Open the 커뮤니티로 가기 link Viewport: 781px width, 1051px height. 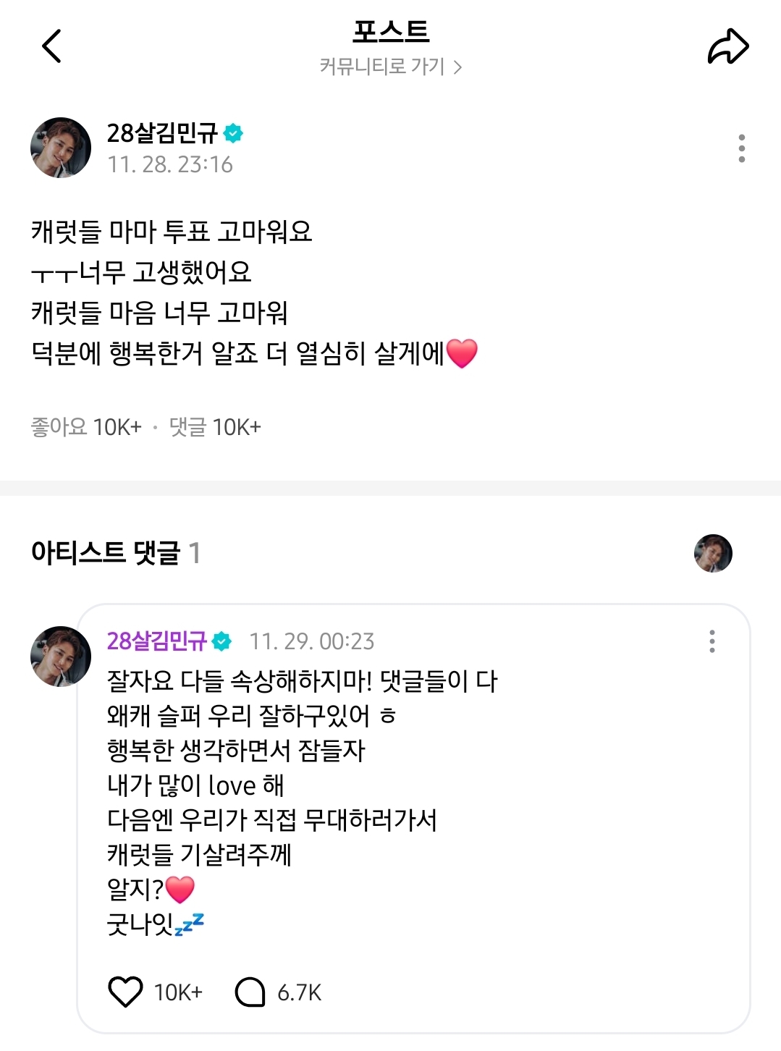(x=390, y=67)
